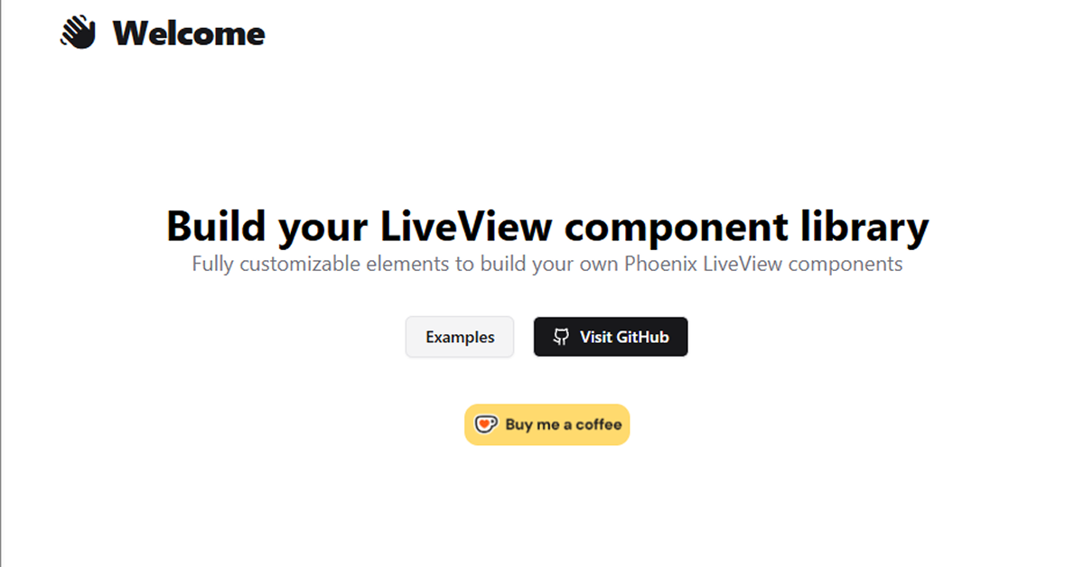1084x567 pixels.
Task: Click the Build your LiveView component library heading
Action: click(547, 226)
